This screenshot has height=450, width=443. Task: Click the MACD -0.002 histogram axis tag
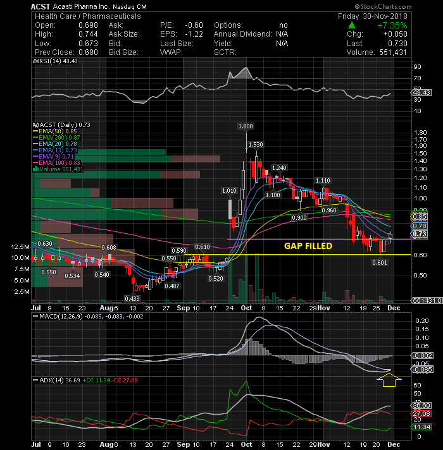click(x=422, y=355)
